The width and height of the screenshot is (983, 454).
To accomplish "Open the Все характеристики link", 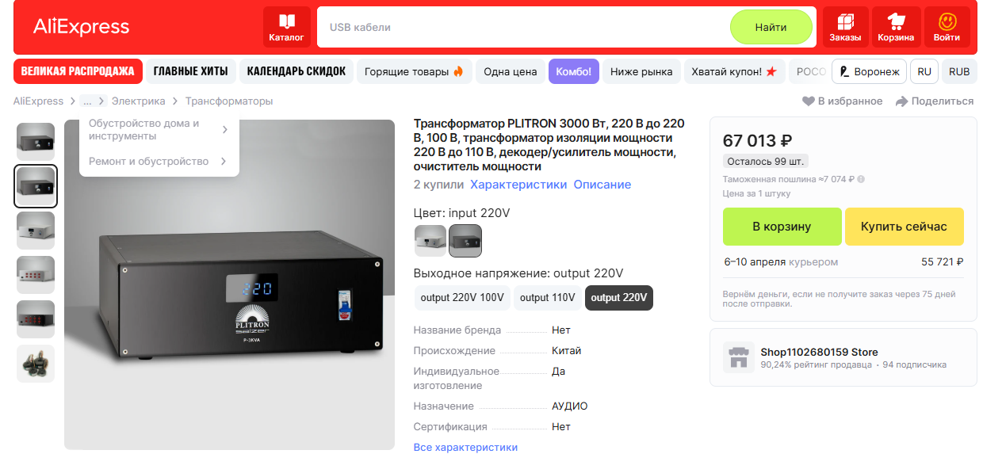I will [465, 447].
